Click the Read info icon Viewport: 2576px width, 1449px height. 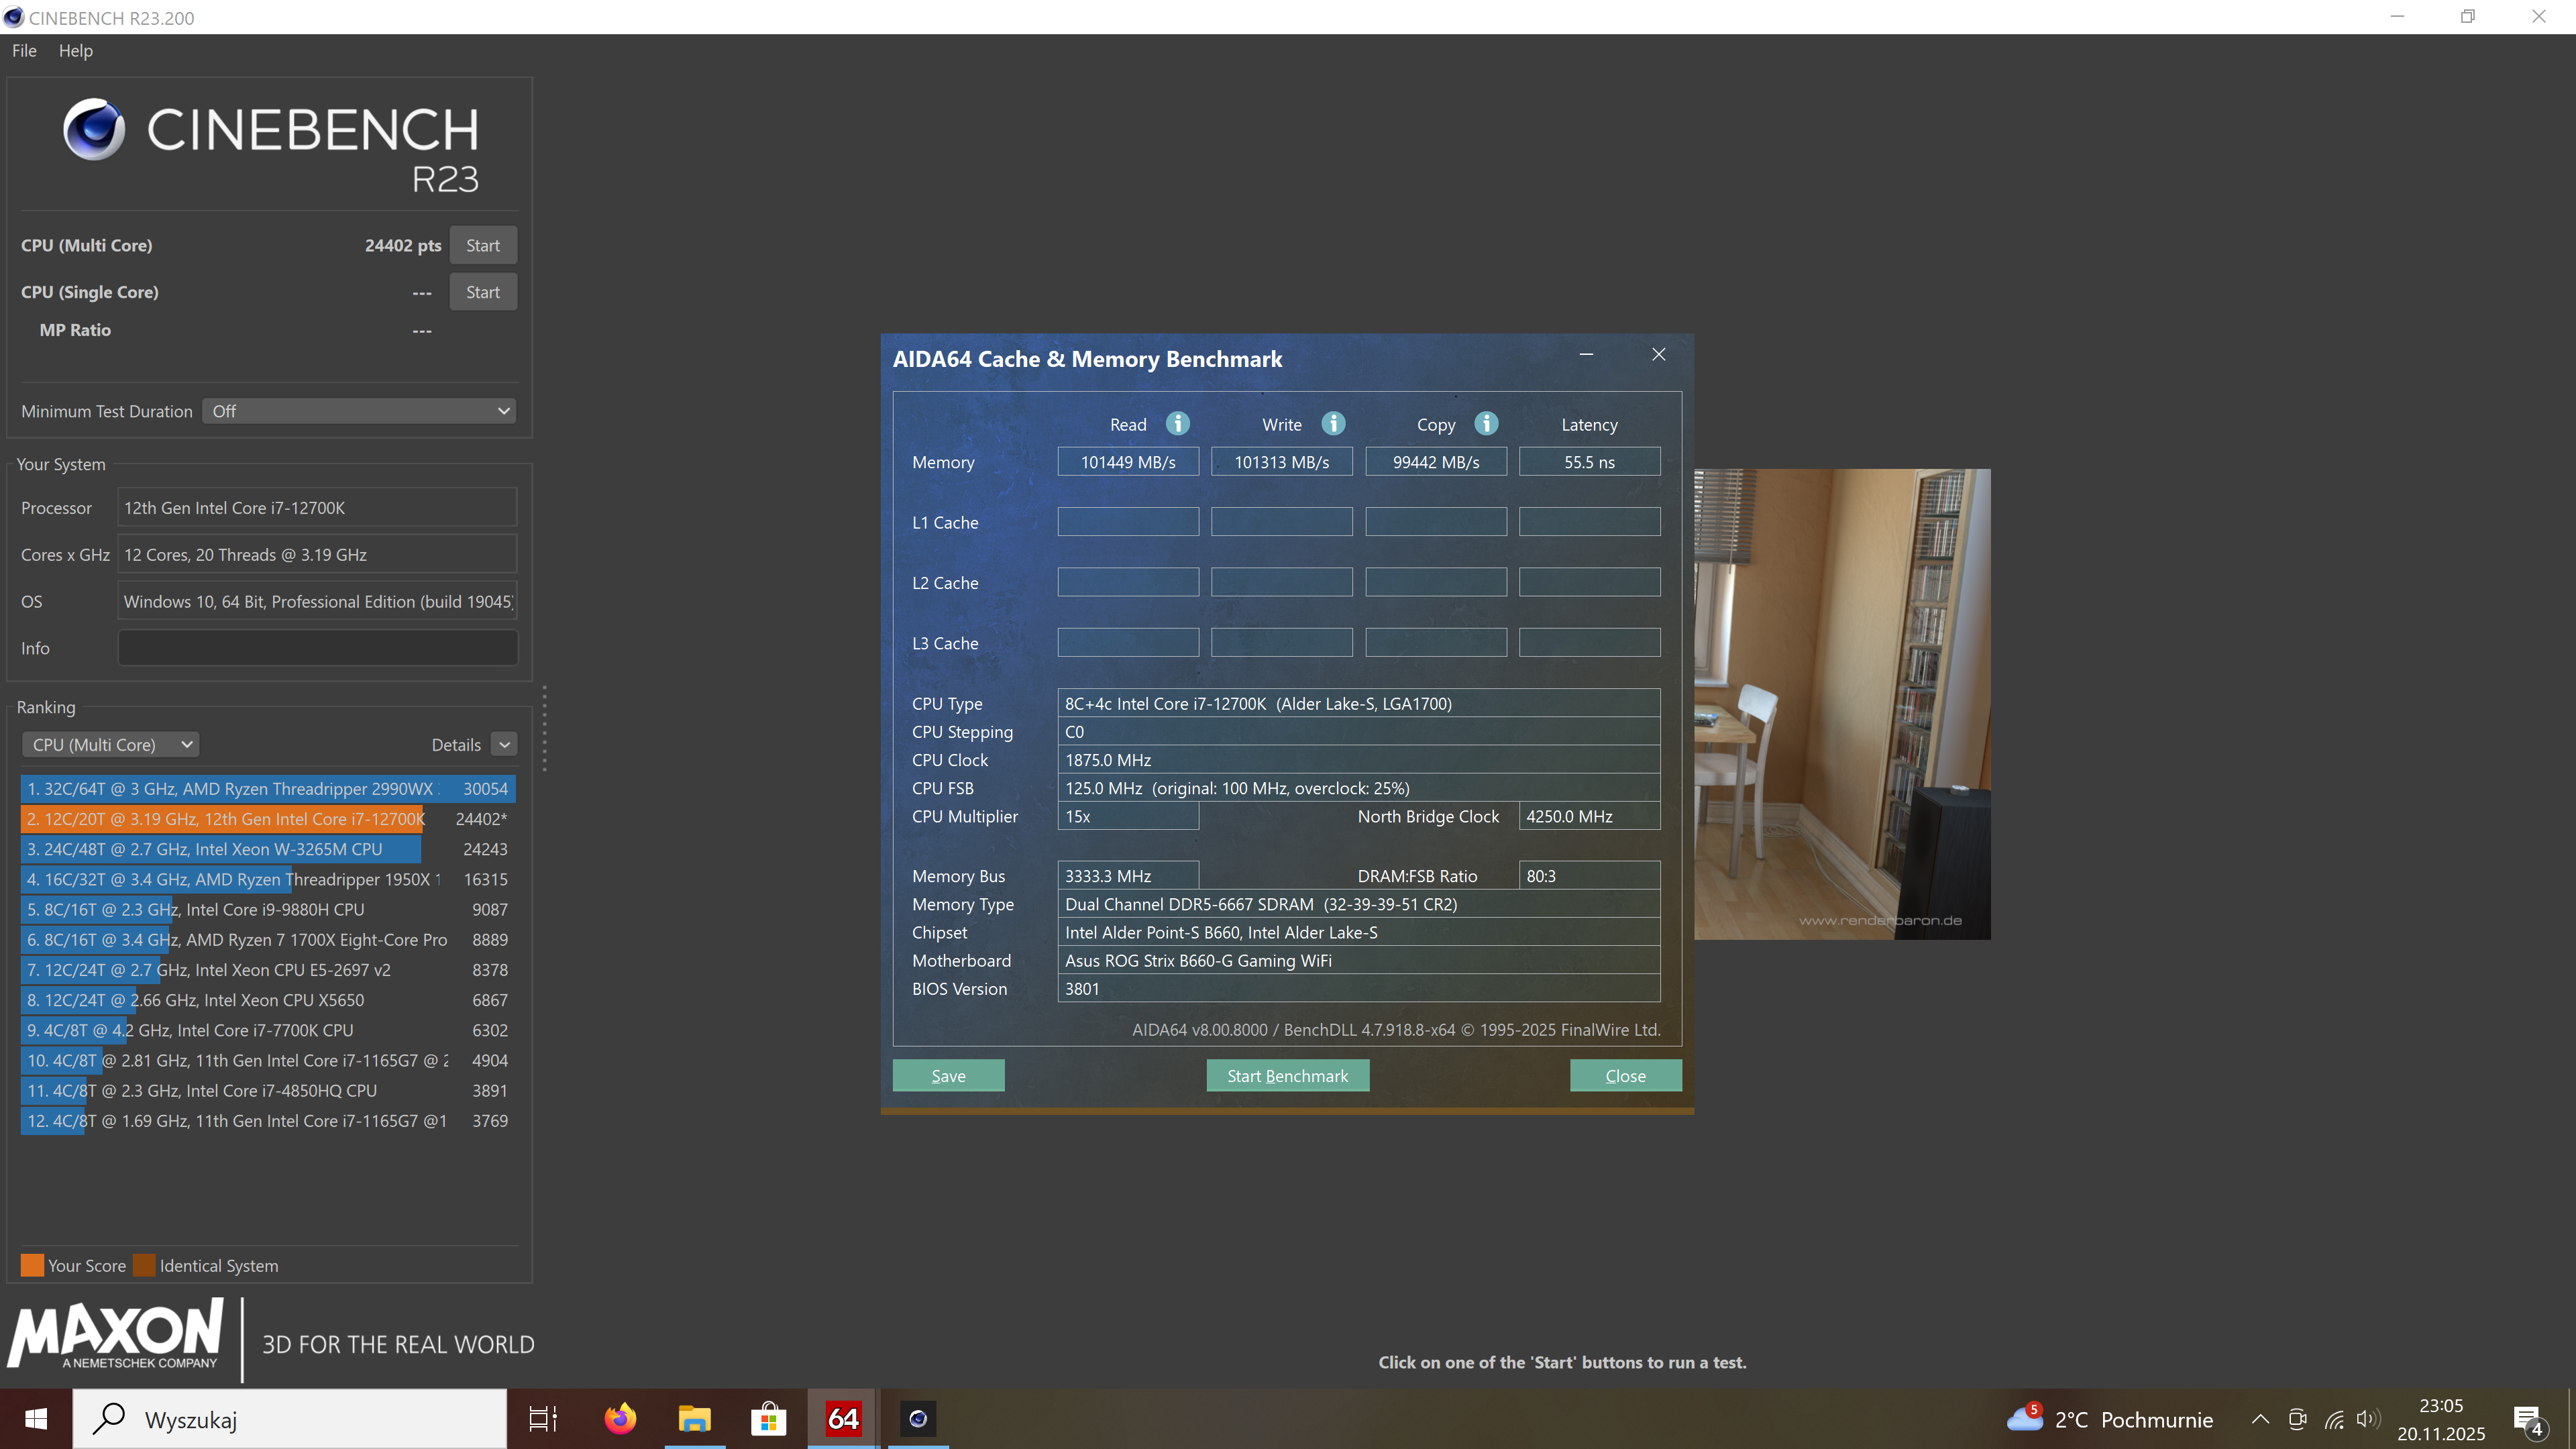pyautogui.click(x=1178, y=424)
